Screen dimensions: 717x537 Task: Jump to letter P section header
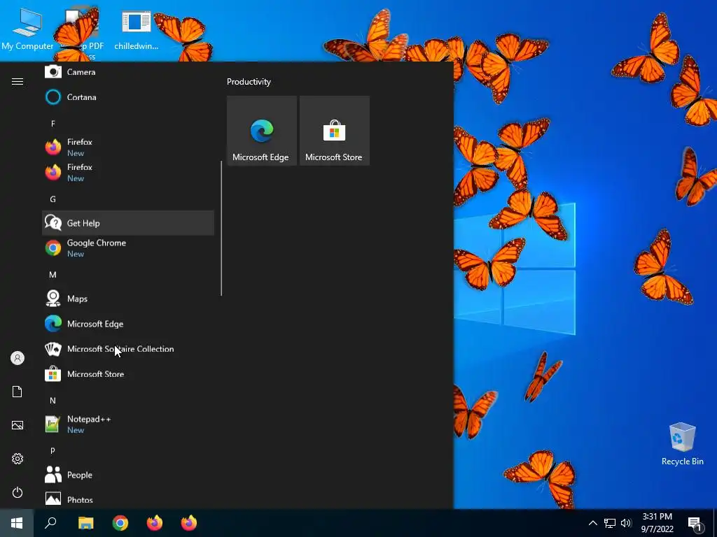coord(53,451)
